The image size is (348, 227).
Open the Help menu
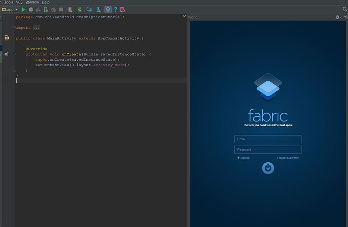point(45,2)
